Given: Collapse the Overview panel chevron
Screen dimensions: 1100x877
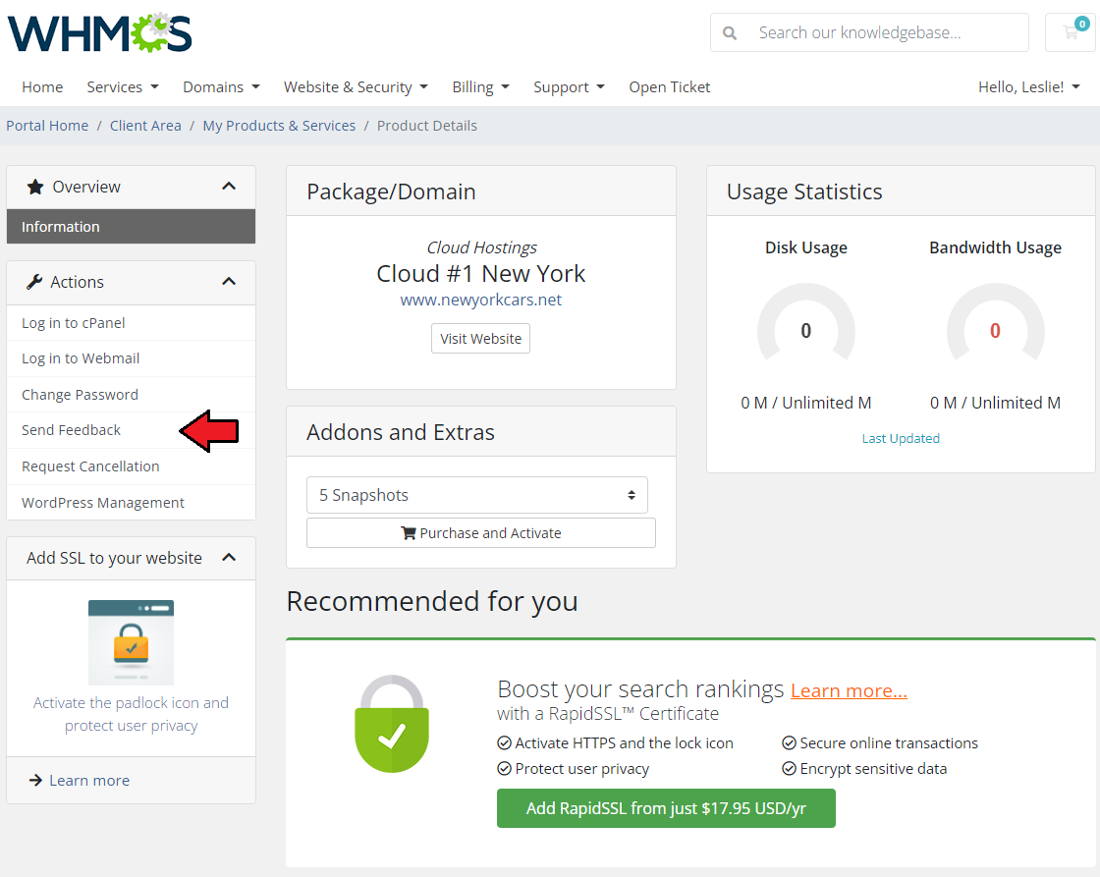Looking at the screenshot, I should click(x=229, y=186).
